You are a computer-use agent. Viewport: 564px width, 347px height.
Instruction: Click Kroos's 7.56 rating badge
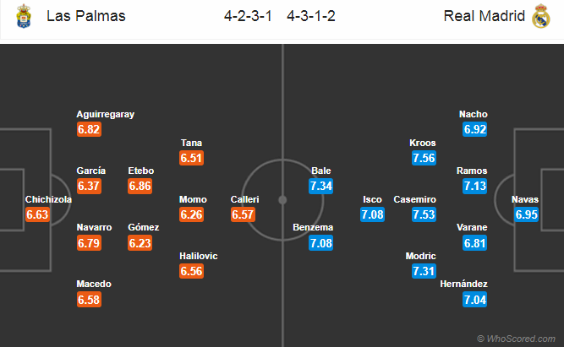pyautogui.click(x=424, y=157)
